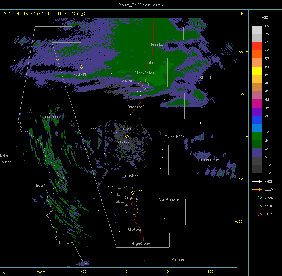Click the yellow 51 dBZ color swatch
The height and width of the screenshot is (276, 282).
tap(257, 70)
